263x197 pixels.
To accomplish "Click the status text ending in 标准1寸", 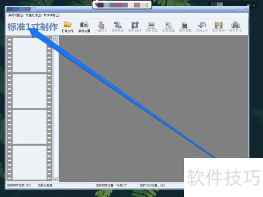I will [x=112, y=185].
